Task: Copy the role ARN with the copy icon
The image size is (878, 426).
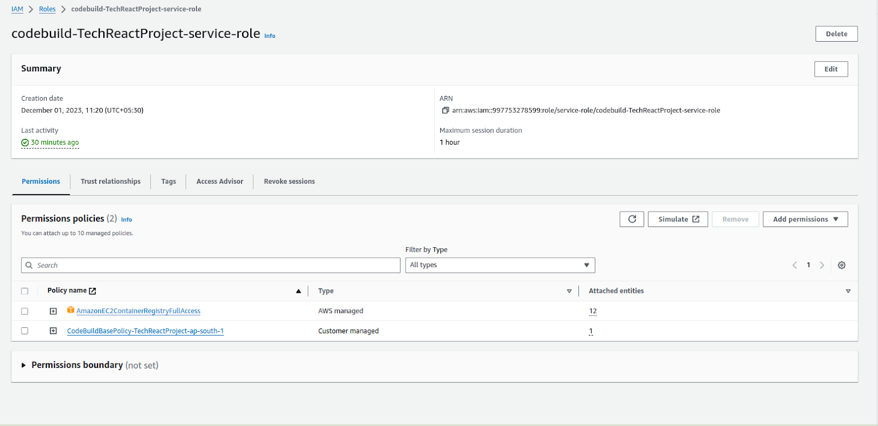Action: tap(445, 110)
